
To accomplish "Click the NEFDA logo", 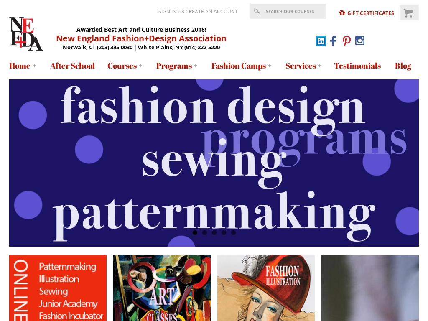I will pyautogui.click(x=26, y=34).
